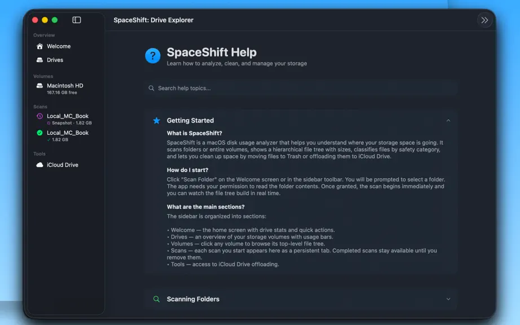
Task: Click the green checkmark completed scan icon
Action: pyautogui.click(x=40, y=133)
